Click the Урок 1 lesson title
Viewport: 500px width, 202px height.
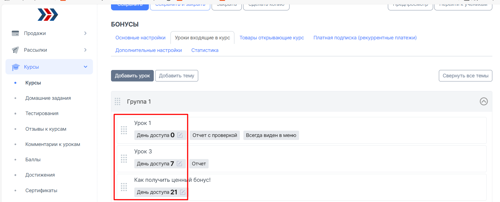pos(143,123)
